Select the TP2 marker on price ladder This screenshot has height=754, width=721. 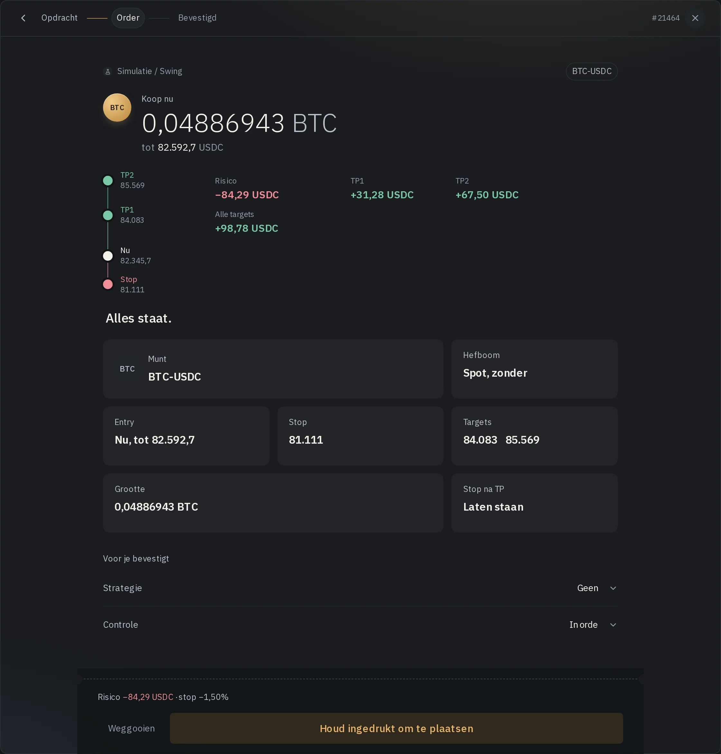click(x=108, y=180)
